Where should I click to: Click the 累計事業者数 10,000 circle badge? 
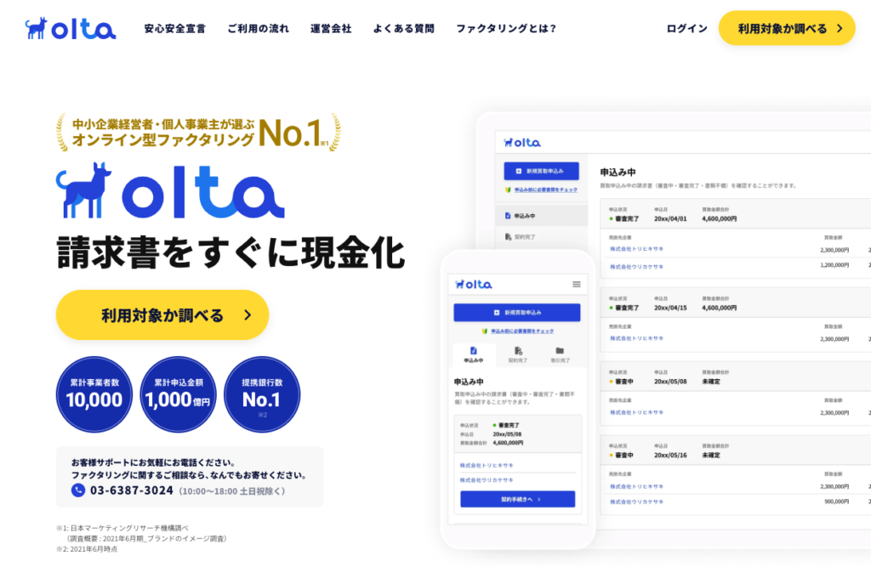pos(94,394)
